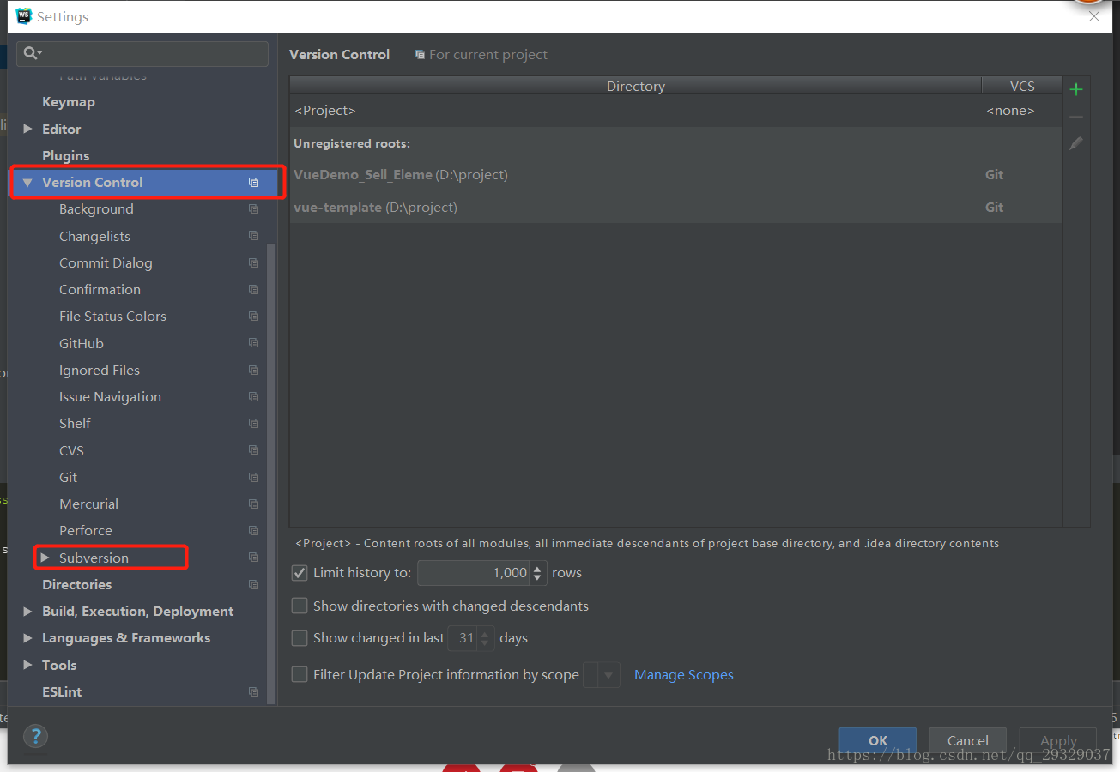Expand the Tools settings node
1120x772 pixels.
(x=27, y=665)
